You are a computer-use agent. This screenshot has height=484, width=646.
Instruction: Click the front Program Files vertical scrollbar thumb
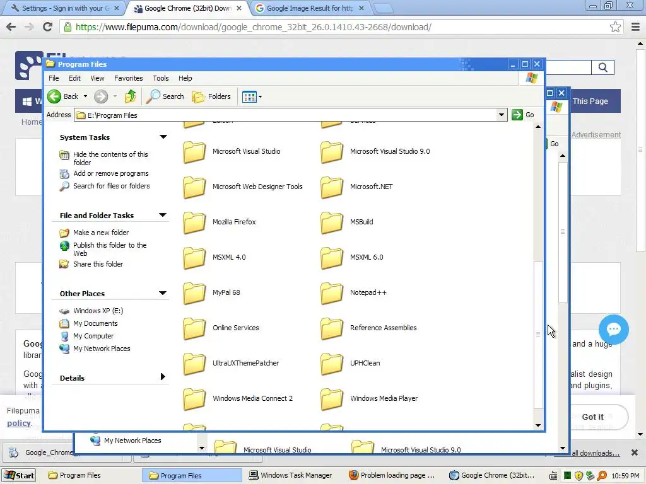click(x=538, y=335)
